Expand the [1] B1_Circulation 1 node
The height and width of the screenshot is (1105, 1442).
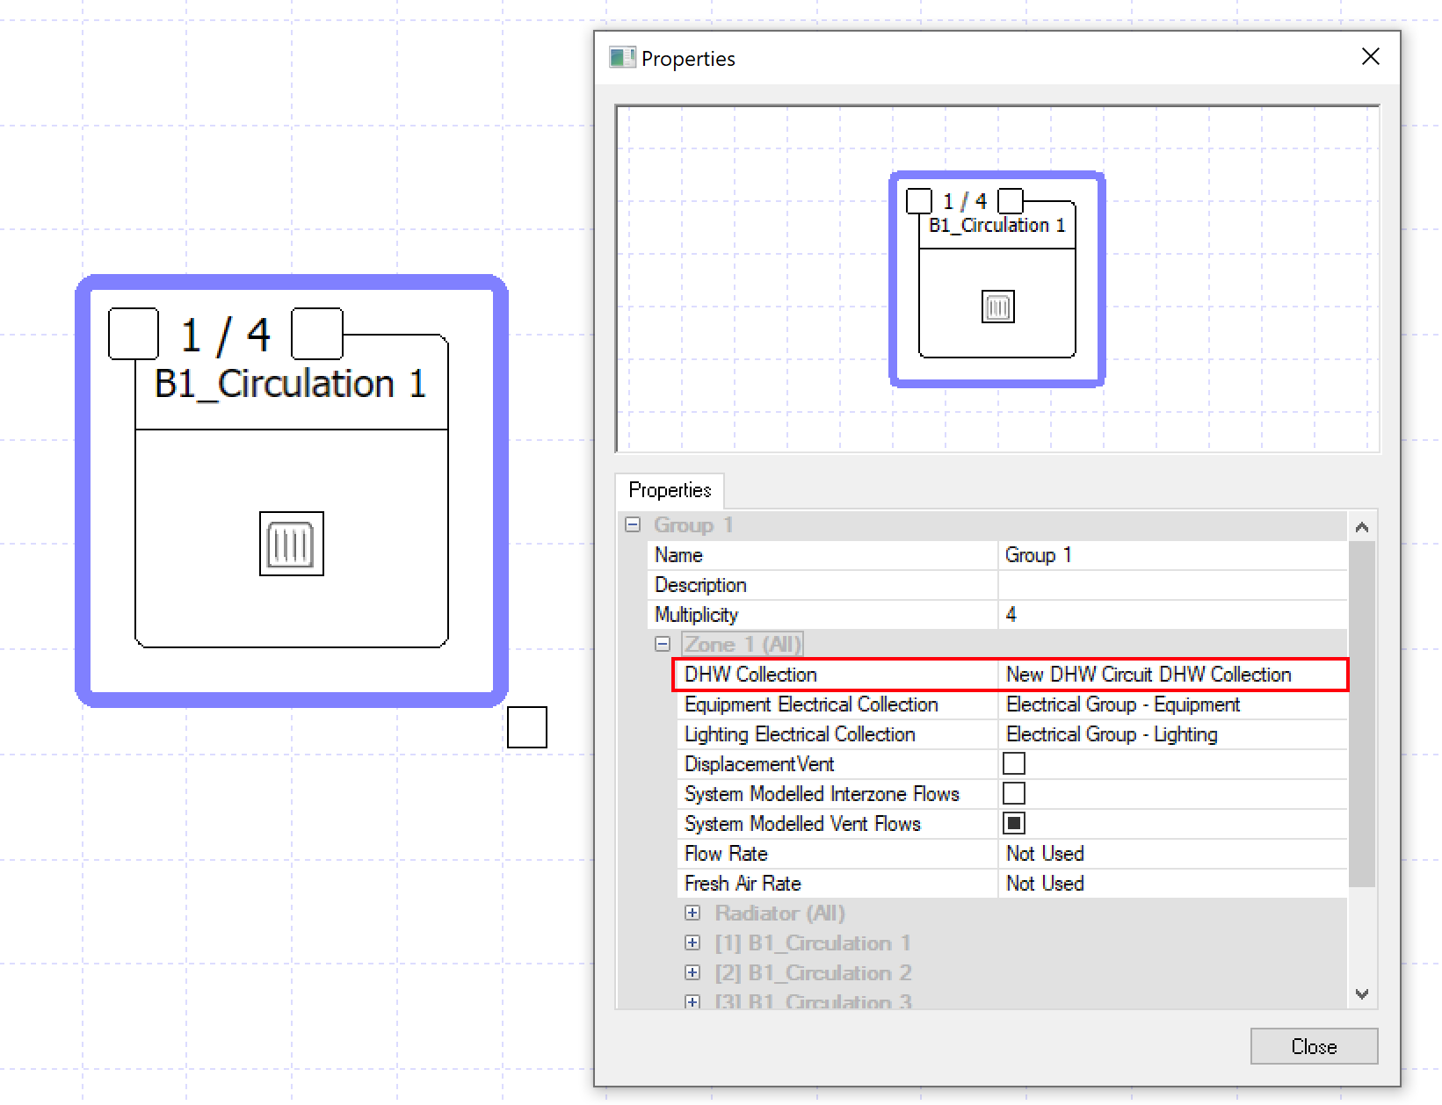pos(692,942)
